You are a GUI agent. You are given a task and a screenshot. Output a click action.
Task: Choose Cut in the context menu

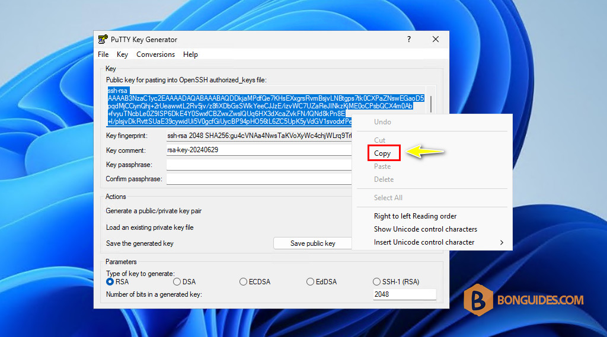[x=379, y=140]
